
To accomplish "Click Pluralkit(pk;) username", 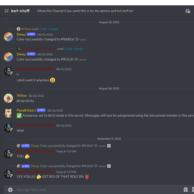I will click(x=26, y=110).
